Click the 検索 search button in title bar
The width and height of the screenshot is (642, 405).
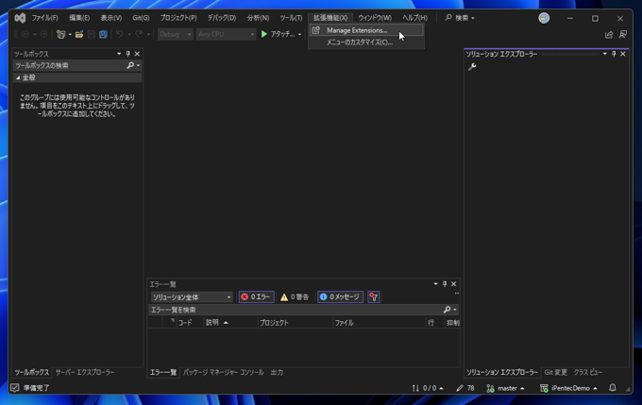tap(460, 18)
